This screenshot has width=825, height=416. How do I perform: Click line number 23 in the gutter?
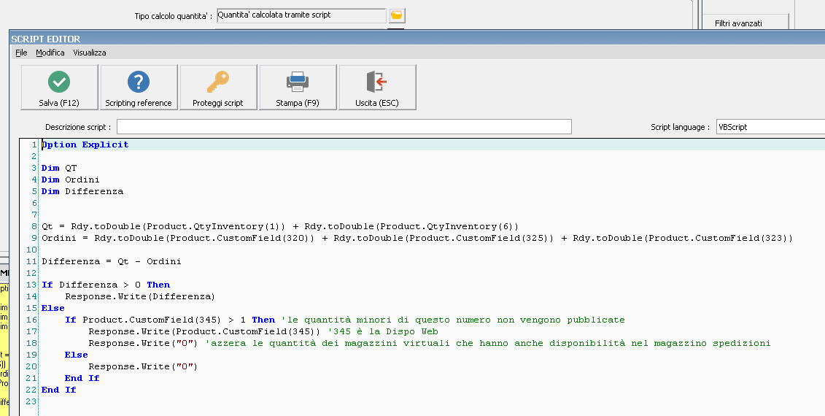(x=31, y=401)
